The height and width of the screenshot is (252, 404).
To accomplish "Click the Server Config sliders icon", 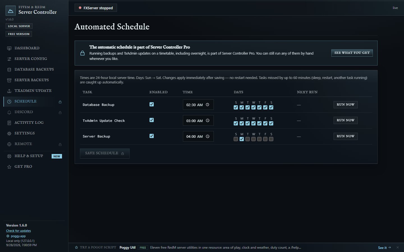I will [x=9, y=59].
